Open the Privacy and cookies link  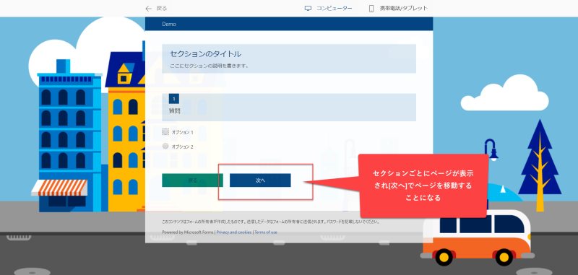(234, 232)
